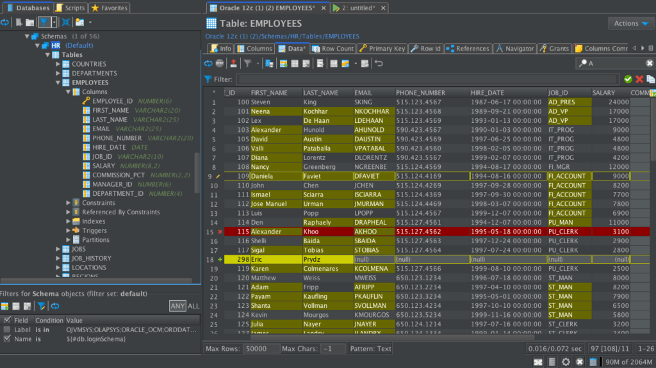Click the edit filter funnel icon in the Filters panel

(x=41, y=306)
